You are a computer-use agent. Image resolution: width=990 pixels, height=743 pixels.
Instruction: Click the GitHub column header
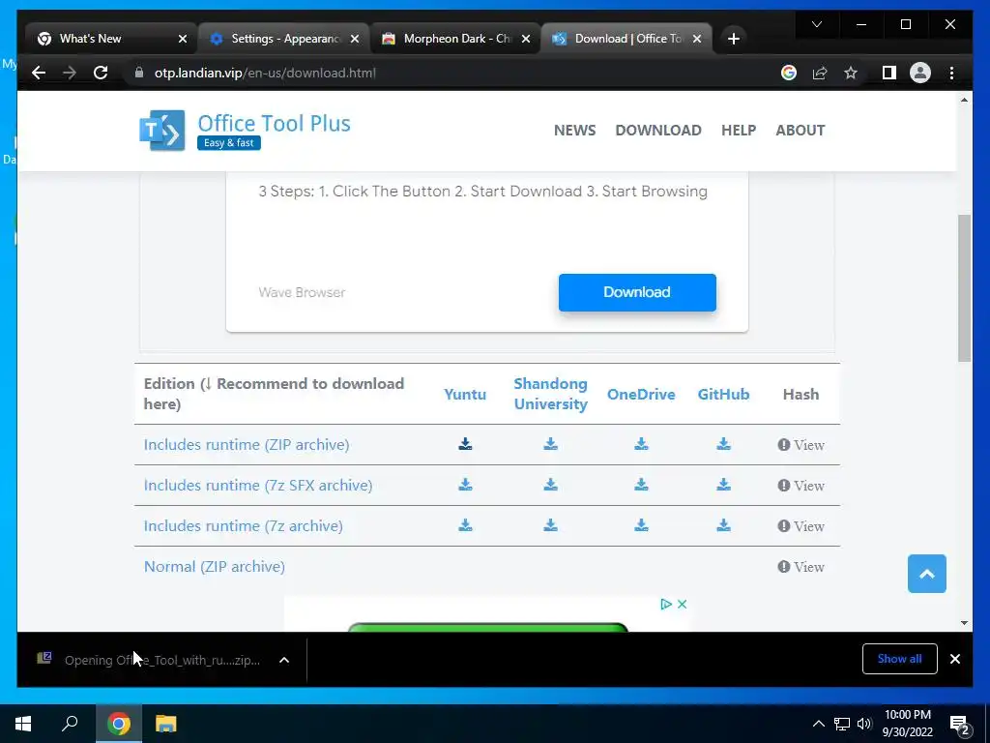pos(723,394)
